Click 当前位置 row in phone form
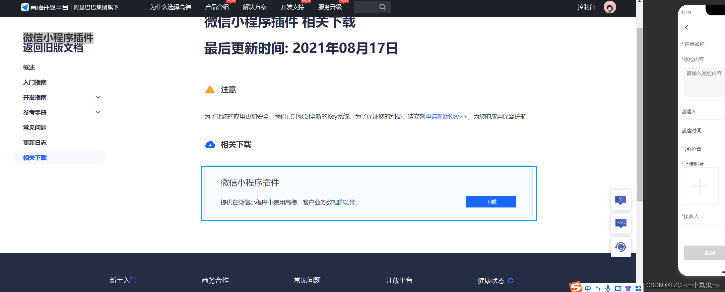 click(x=703, y=149)
